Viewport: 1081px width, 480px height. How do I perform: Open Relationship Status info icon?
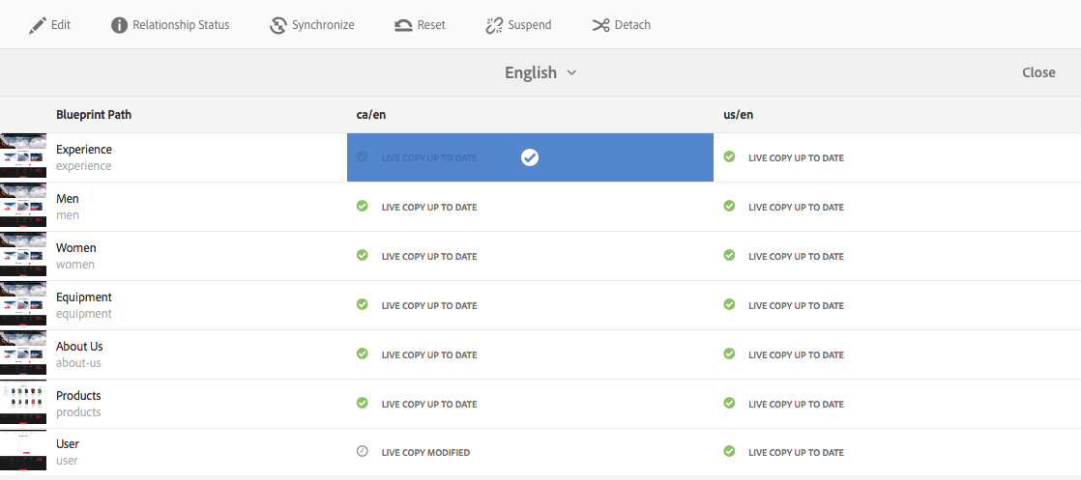pos(120,25)
